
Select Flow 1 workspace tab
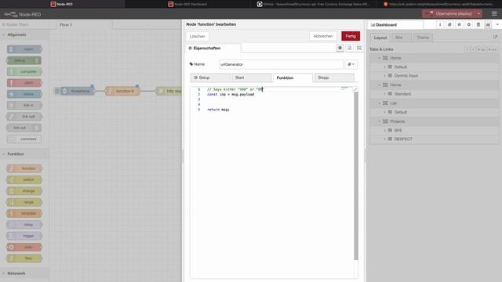(x=85, y=24)
